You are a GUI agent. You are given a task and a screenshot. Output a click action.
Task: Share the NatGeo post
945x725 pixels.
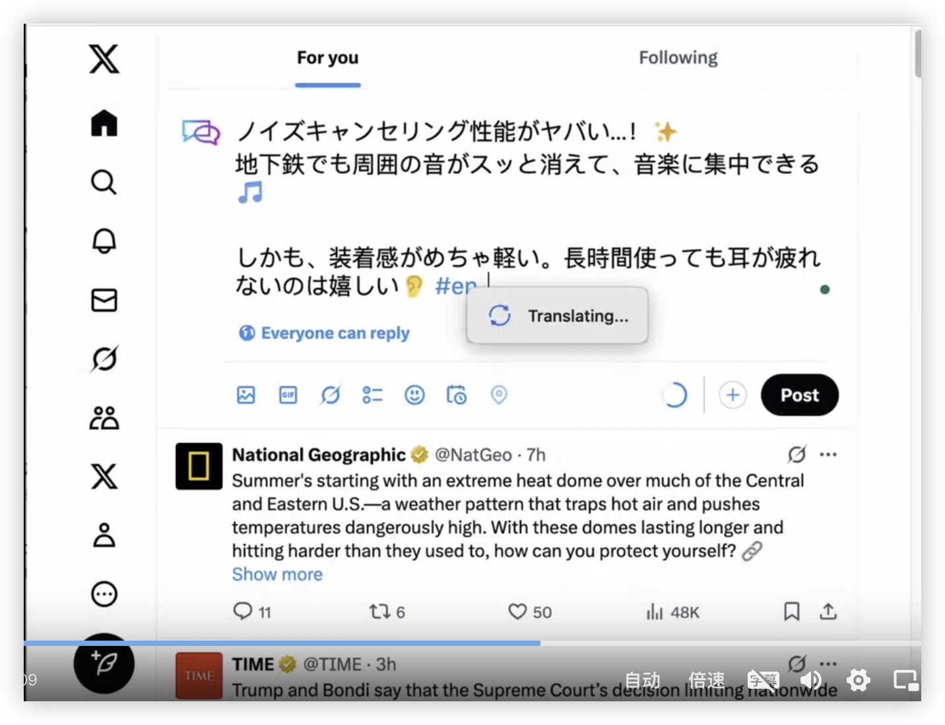pos(828,612)
